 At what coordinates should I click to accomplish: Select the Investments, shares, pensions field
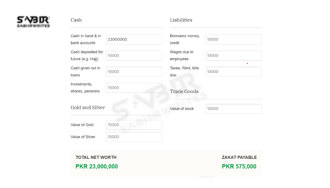click(x=134, y=87)
